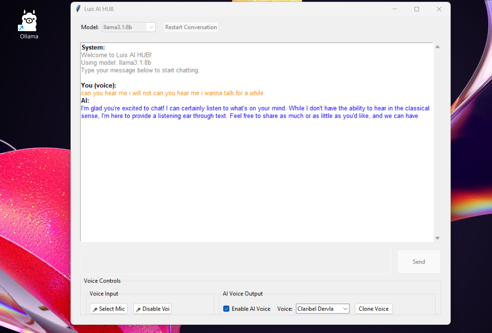
Task: Click the 'AI:' heading in the chat
Action: (x=85, y=101)
